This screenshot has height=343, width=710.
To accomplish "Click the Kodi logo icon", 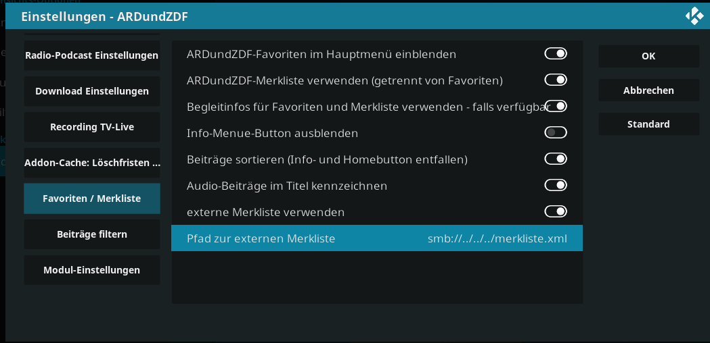I will pos(694,17).
